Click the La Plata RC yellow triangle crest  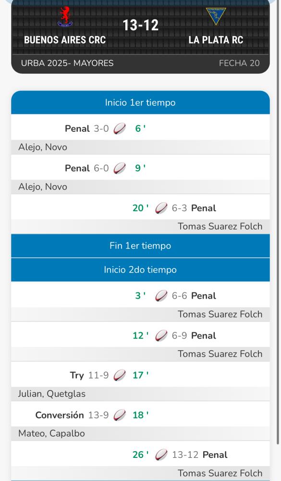[x=216, y=16]
